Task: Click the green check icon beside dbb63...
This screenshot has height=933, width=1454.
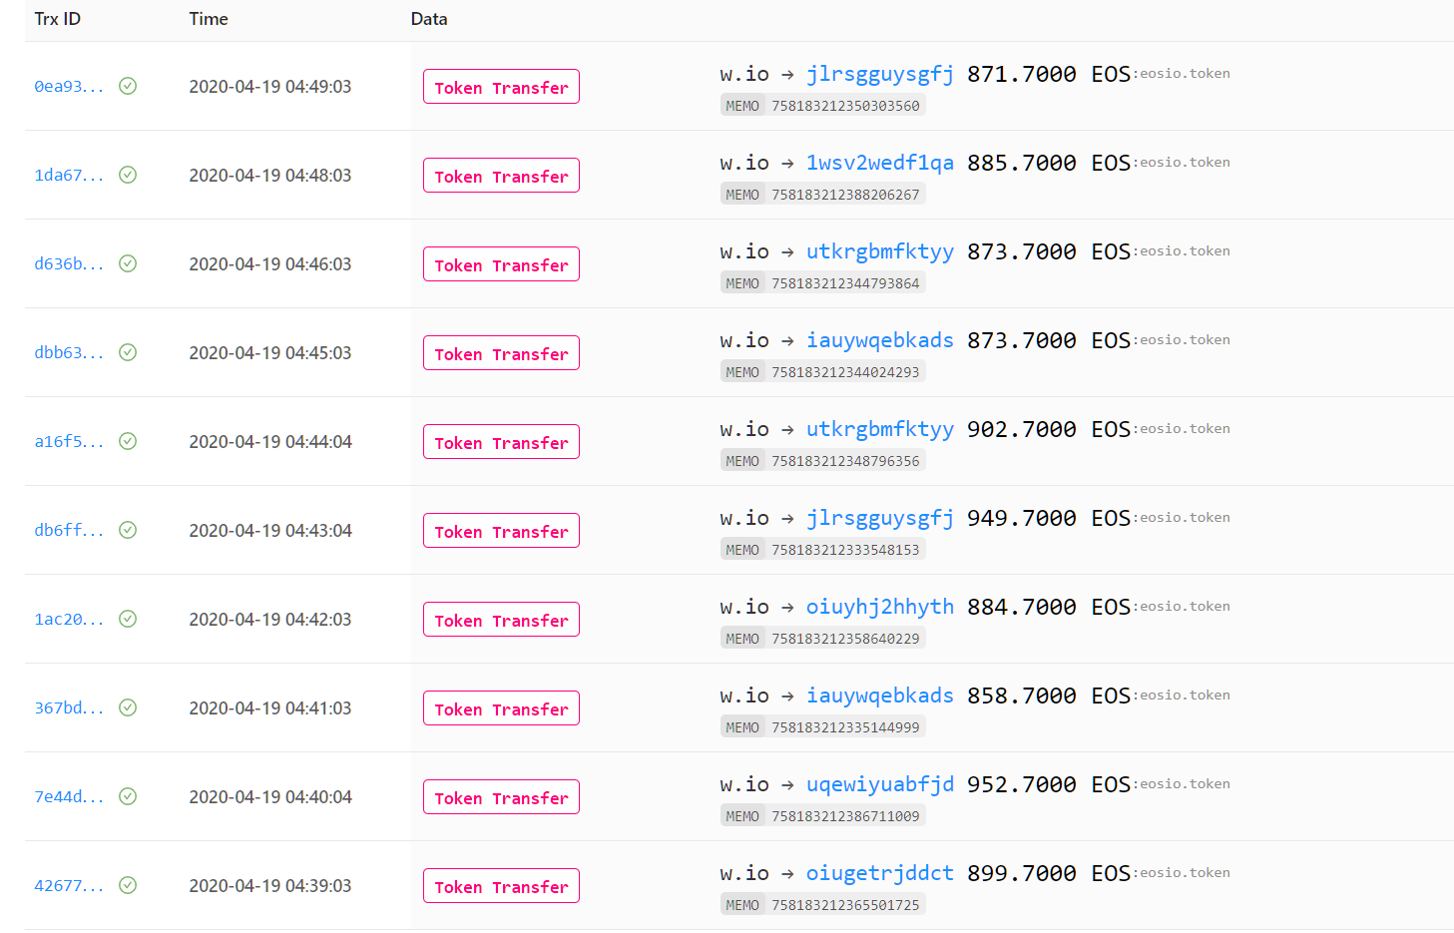Action: coord(128,352)
